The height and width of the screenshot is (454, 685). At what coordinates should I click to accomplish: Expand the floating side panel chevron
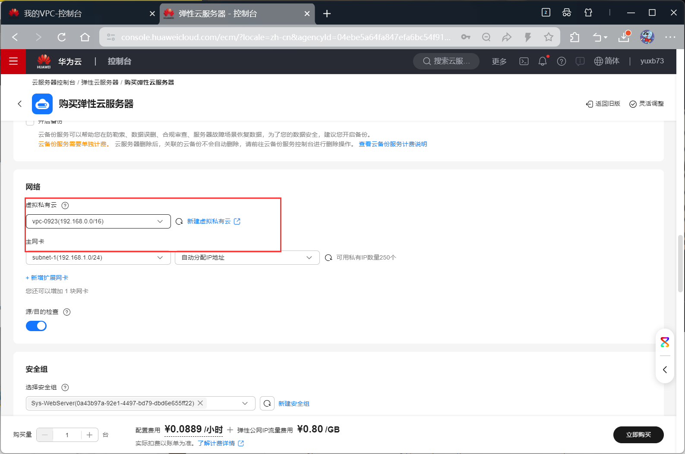(665, 369)
